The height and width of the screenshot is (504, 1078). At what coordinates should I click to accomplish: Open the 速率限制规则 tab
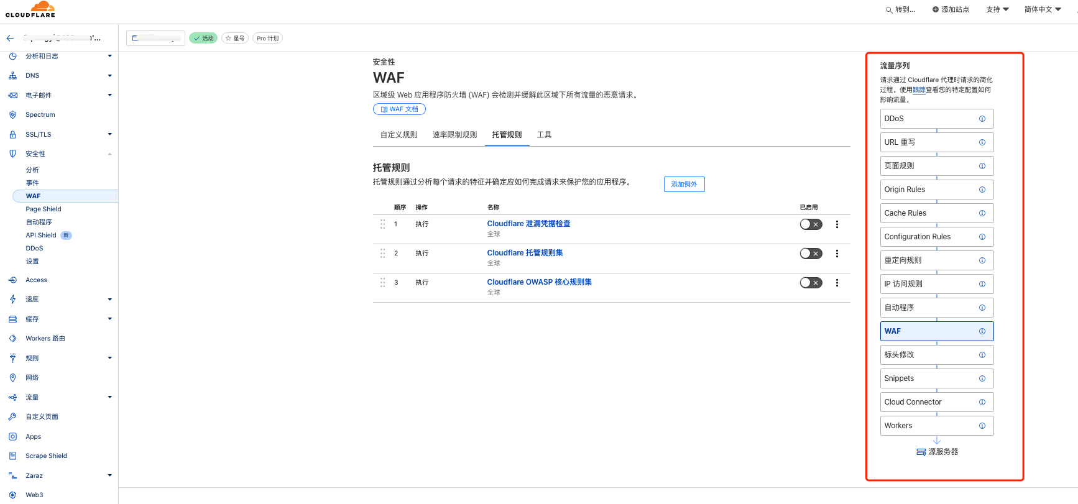454,135
